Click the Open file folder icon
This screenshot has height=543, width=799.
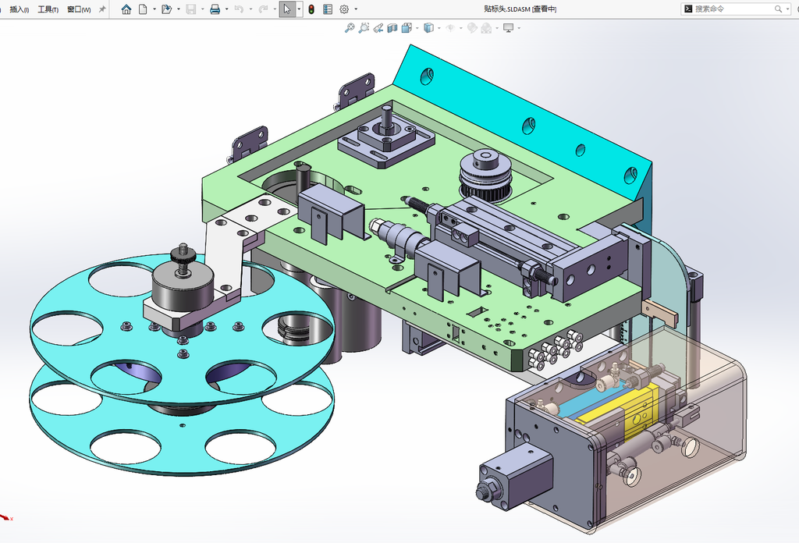[166, 9]
